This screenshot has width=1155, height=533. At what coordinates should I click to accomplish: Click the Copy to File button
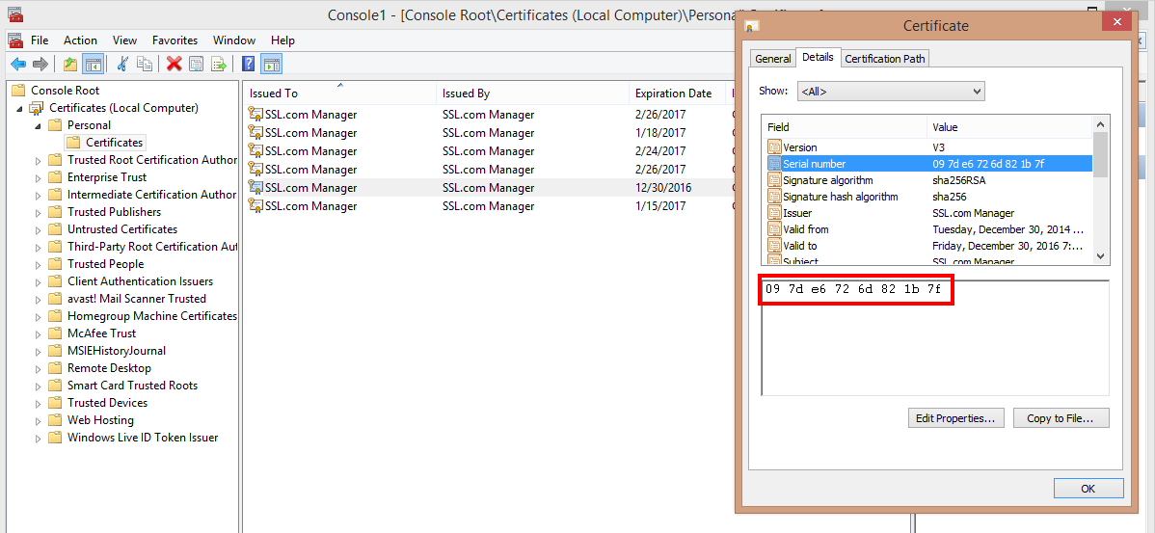point(1061,418)
